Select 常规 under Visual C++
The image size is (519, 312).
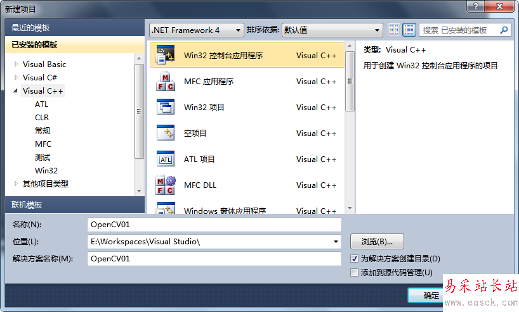point(43,130)
